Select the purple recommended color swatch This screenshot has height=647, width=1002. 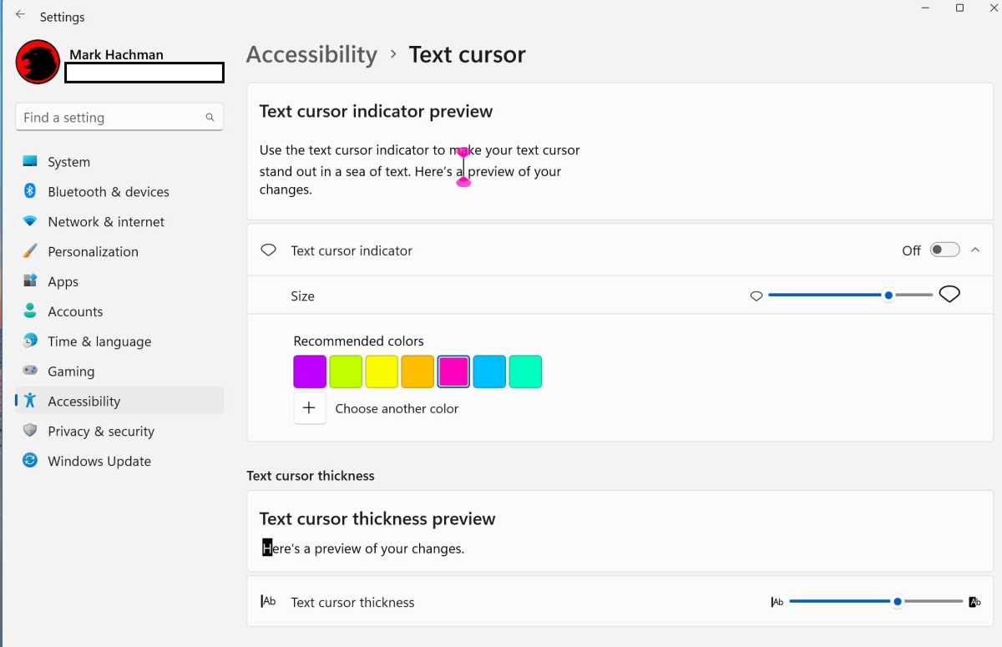coord(309,372)
